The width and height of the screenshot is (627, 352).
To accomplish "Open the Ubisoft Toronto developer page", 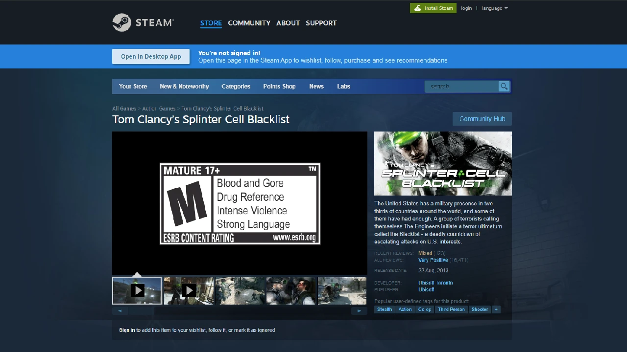I will pyautogui.click(x=435, y=283).
